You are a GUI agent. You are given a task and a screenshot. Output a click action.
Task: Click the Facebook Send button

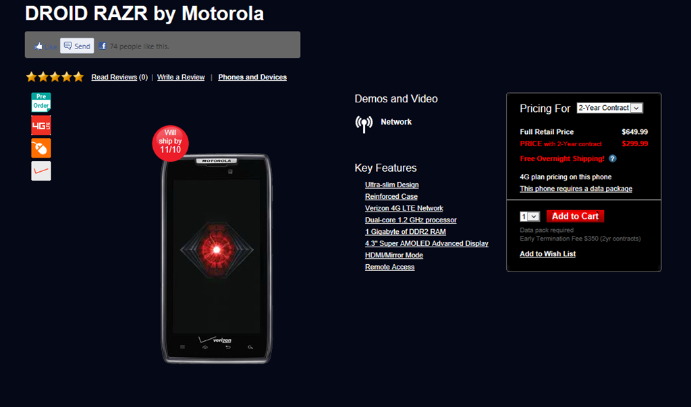tap(77, 46)
